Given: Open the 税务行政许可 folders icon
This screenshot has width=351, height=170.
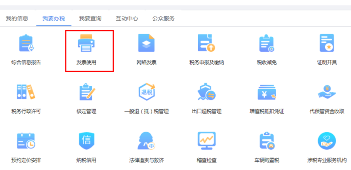Looking at the screenshot, I should point(26,92).
